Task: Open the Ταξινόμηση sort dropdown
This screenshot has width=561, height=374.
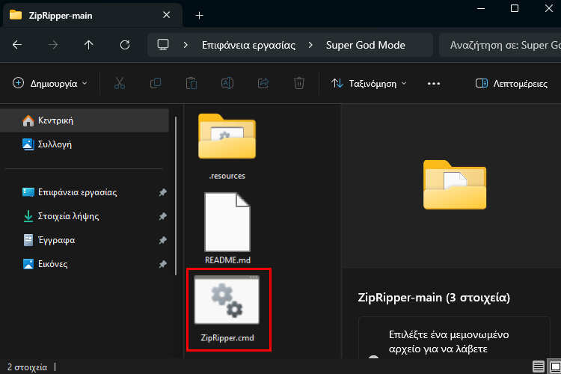Action: (370, 84)
